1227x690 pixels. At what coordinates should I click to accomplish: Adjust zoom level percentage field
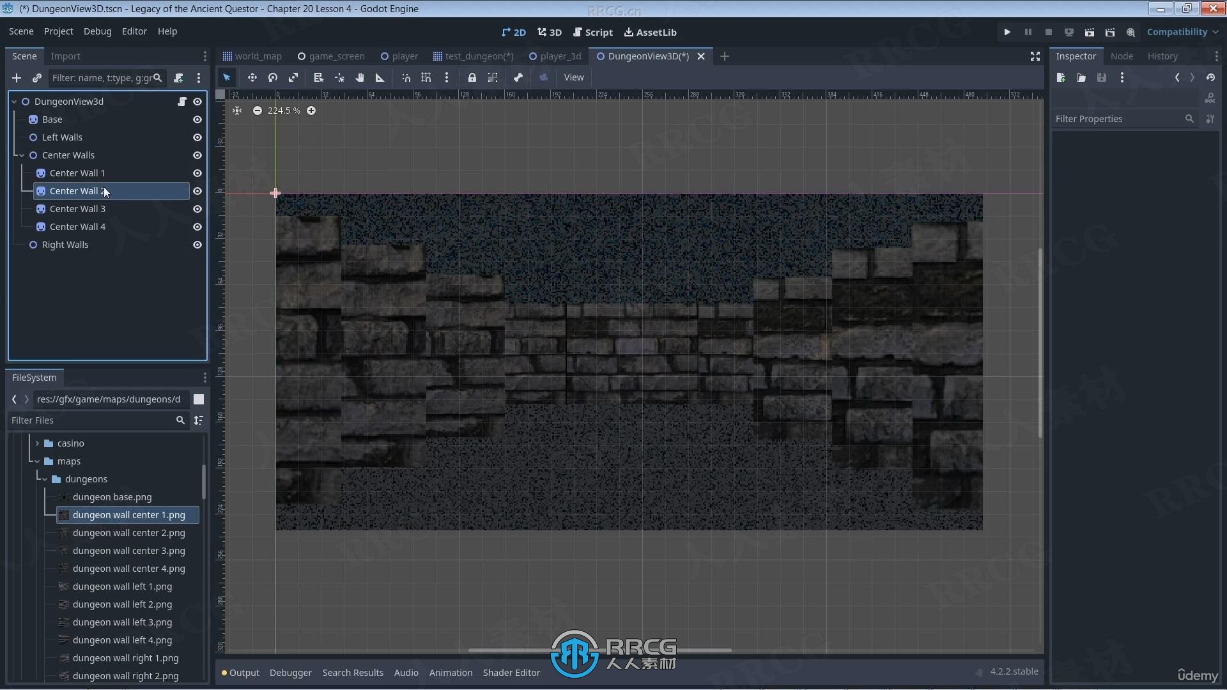[284, 111]
